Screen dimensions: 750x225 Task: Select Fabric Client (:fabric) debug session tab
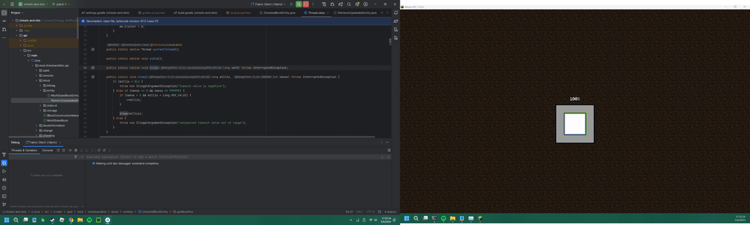tap(43, 142)
